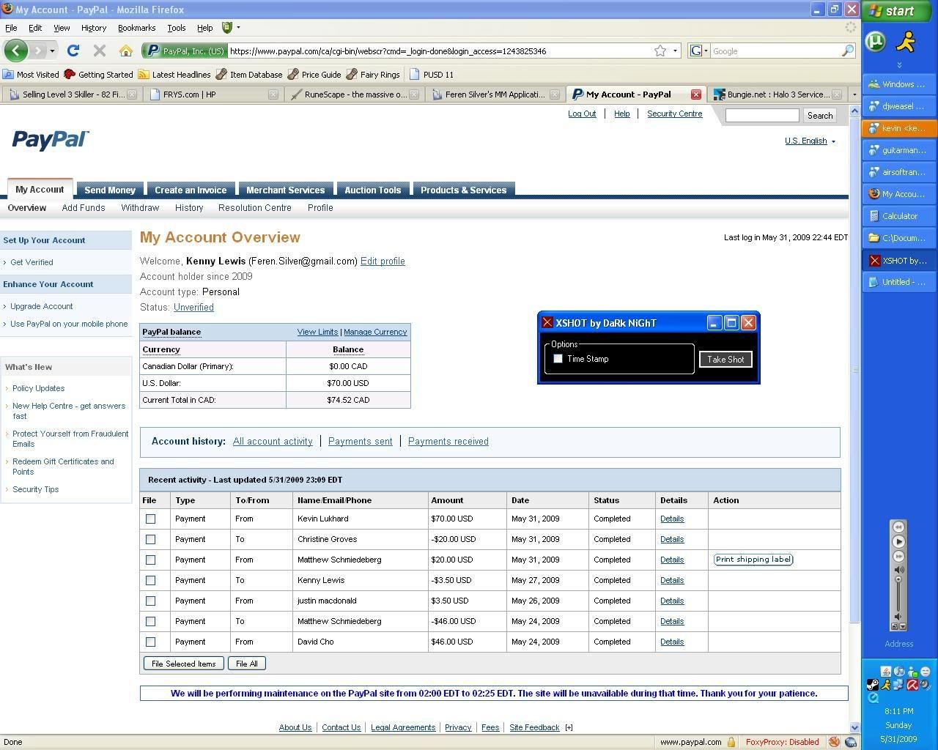The width and height of the screenshot is (938, 750).
Task: Click the Take Shot button in XSHOT
Action: coord(725,359)
